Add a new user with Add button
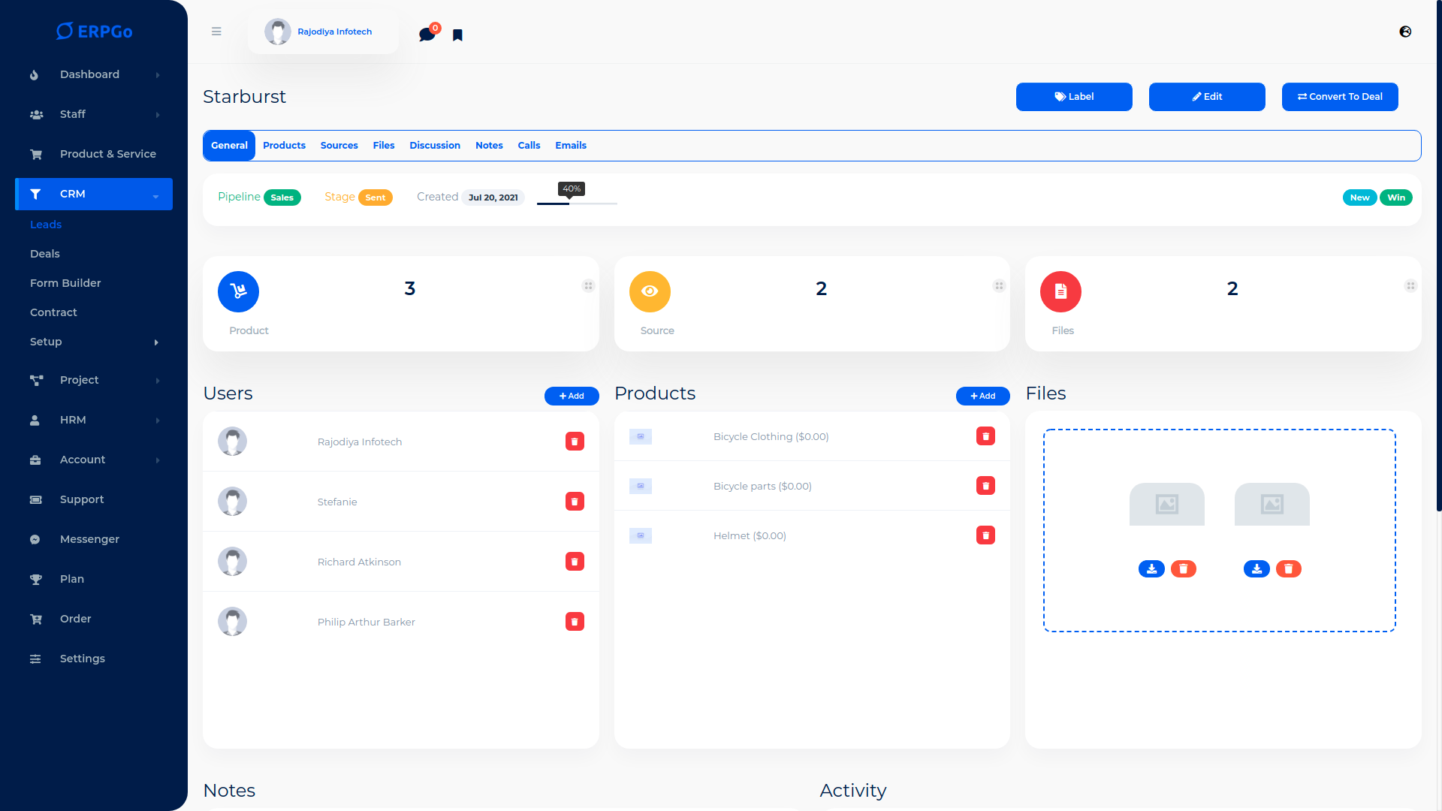Viewport: 1442px width, 811px height. click(572, 396)
